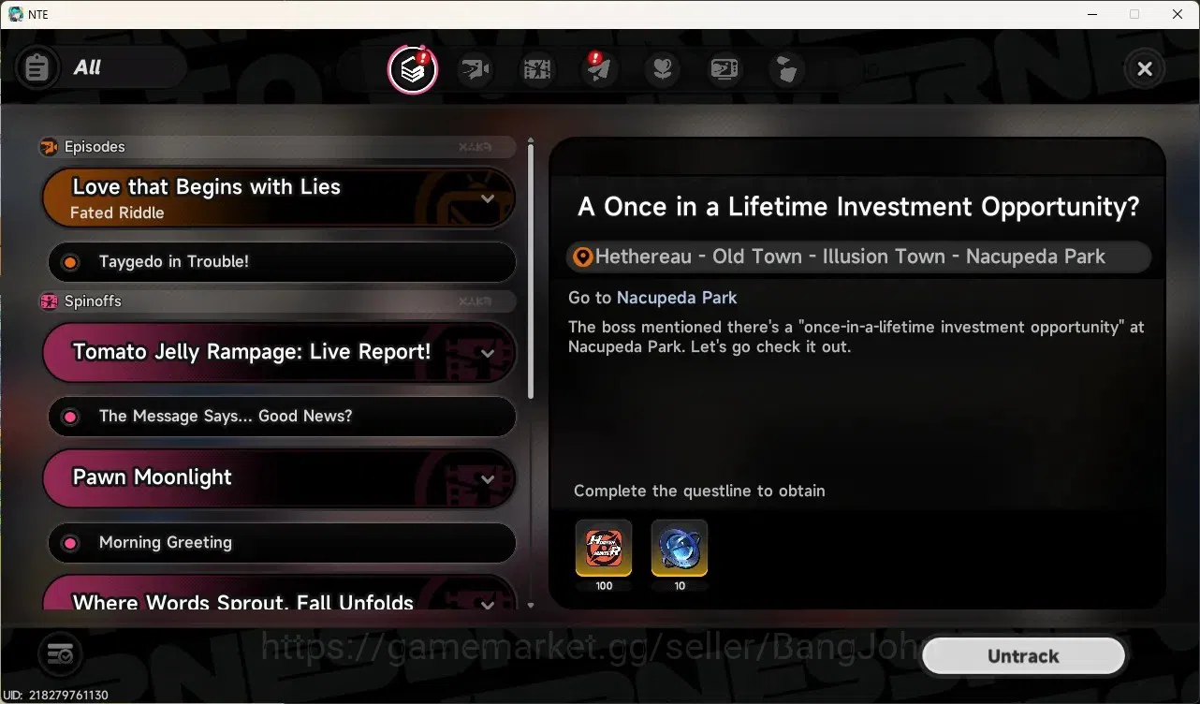
Task: Collapse the Pawn Moonlight questline chevron
Action: click(x=487, y=479)
